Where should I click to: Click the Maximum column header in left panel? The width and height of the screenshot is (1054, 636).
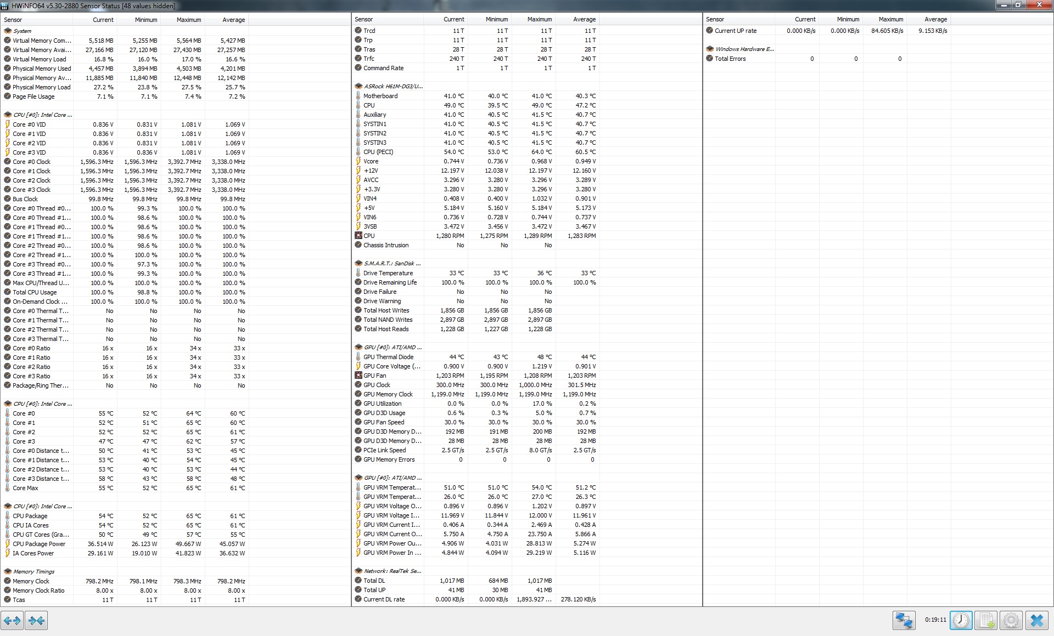(188, 20)
